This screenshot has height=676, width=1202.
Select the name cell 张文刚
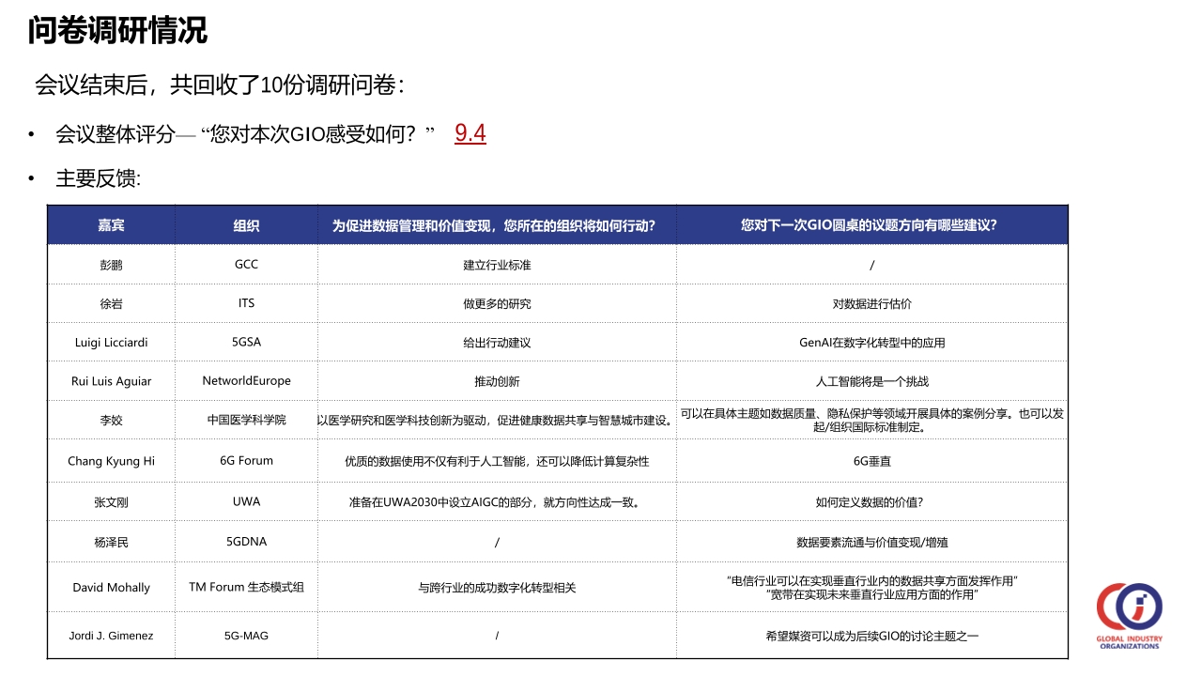tap(111, 502)
